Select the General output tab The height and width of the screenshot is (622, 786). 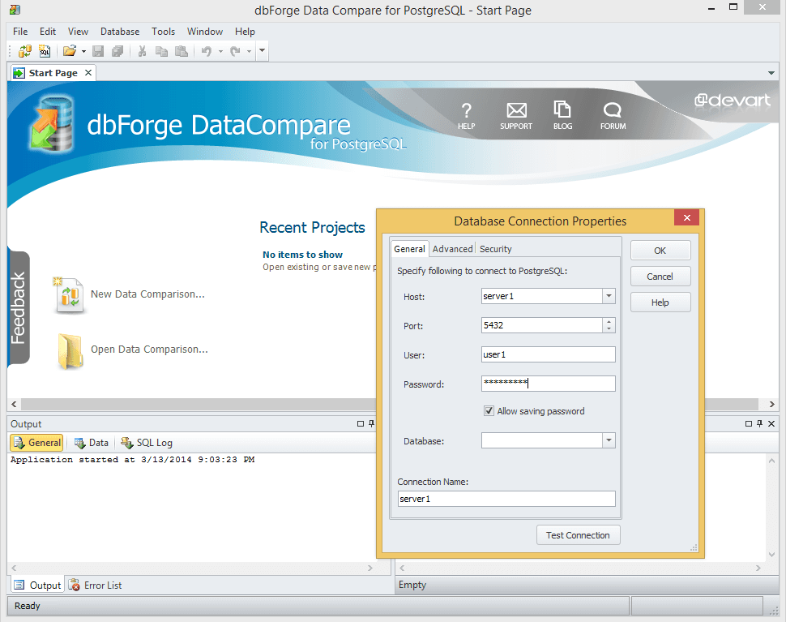pyautogui.click(x=36, y=443)
